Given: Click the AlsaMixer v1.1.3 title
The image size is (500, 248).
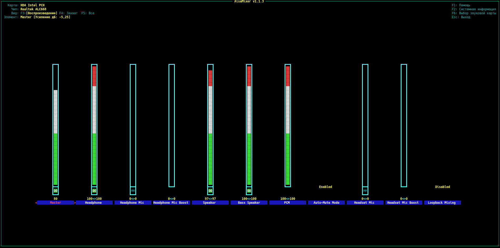Looking at the screenshot, I should [249, 2].
